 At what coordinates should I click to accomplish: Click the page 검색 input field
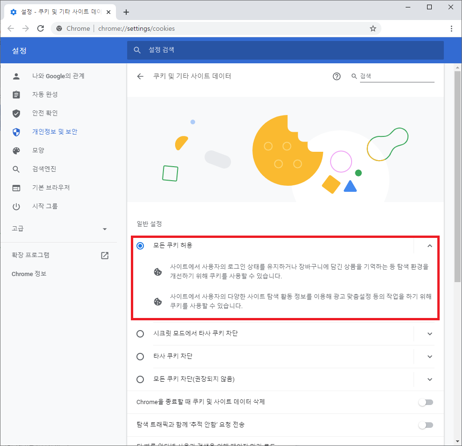pyautogui.click(x=397, y=76)
